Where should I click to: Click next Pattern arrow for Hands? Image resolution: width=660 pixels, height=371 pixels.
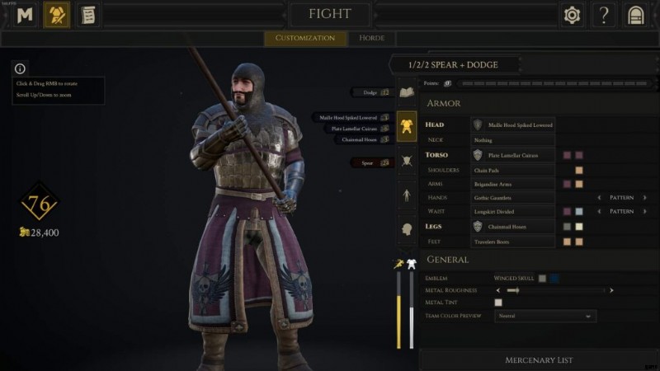(x=644, y=197)
